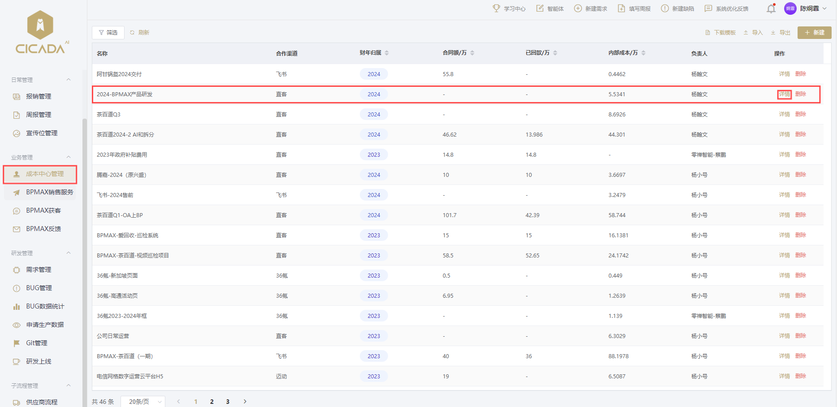Click the 供应商流程 truck icon
This screenshot has height=407, width=837.
coord(17,402)
